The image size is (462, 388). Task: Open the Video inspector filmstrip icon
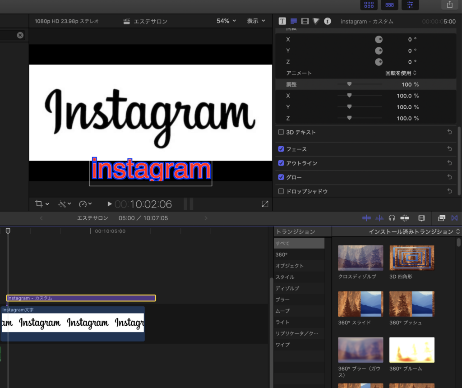[305, 21]
